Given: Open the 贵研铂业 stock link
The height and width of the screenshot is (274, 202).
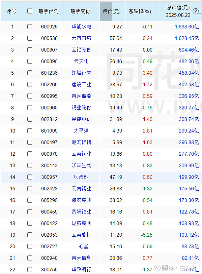Looking at the screenshot, I should [81, 212].
